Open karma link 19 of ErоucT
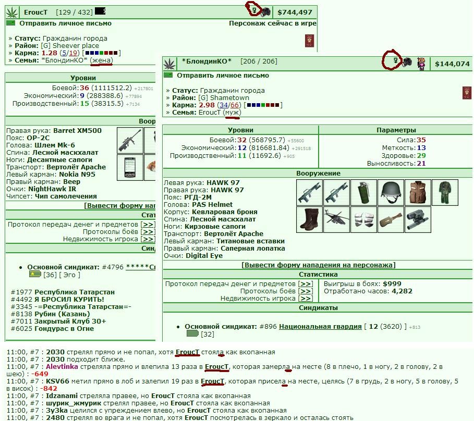This screenshot has width=474, height=421. tap(73, 53)
